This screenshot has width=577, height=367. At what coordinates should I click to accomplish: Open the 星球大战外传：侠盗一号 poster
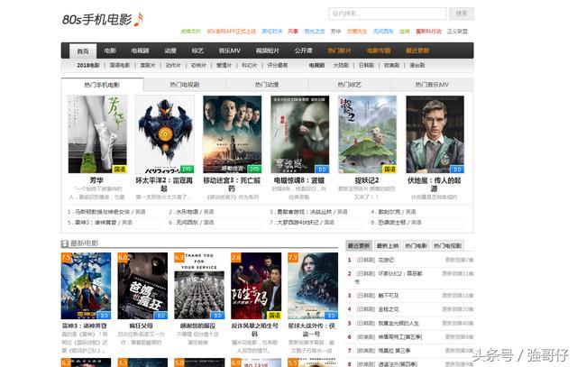(x=313, y=286)
